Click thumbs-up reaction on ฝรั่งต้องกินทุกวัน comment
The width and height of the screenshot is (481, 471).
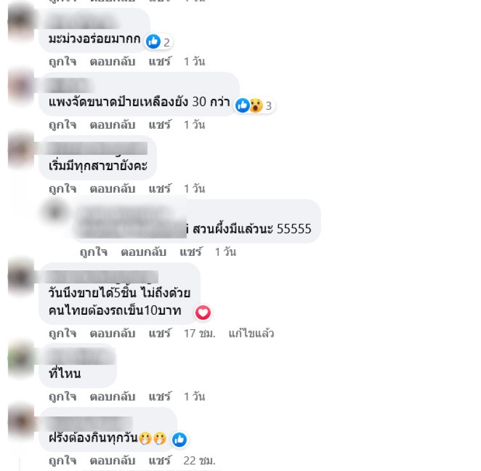(179, 439)
